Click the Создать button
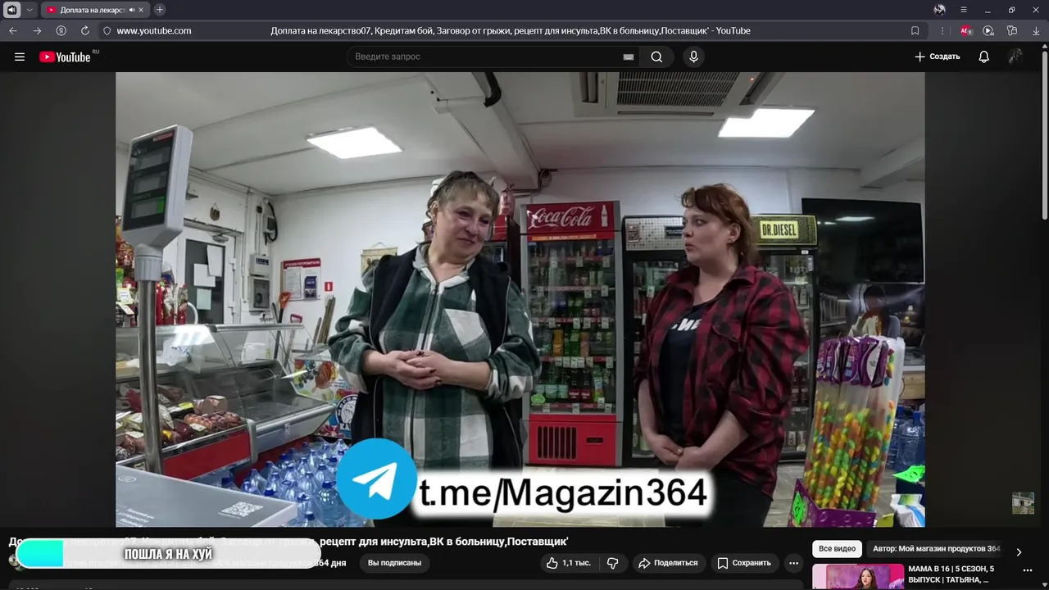This screenshot has height=590, width=1049. click(938, 57)
